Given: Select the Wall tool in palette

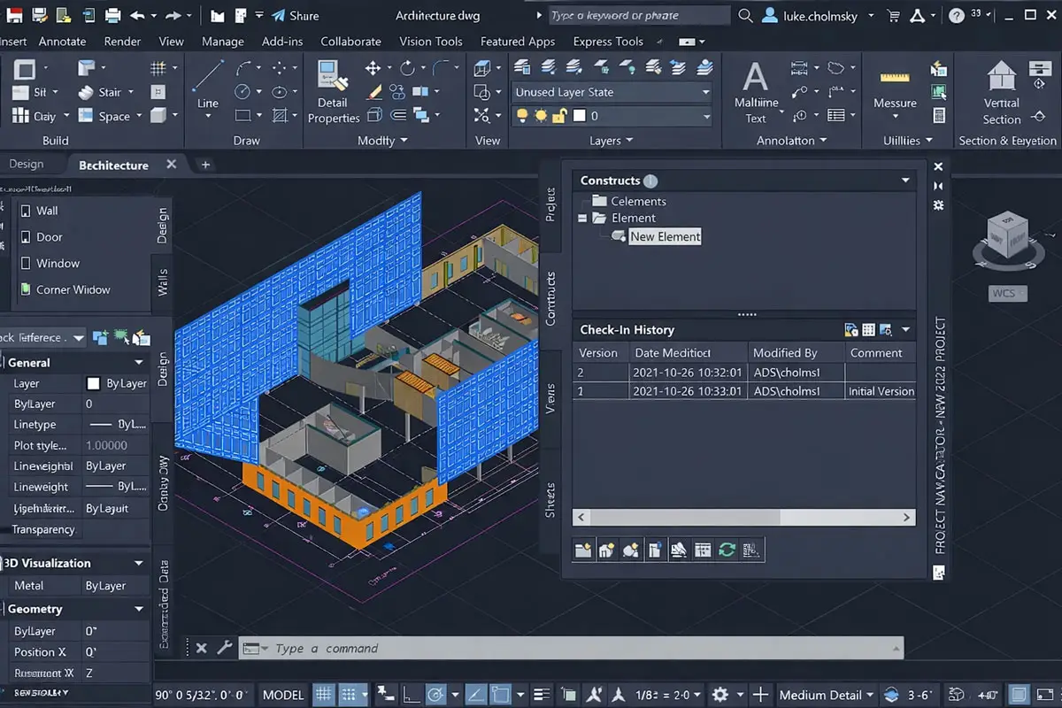Looking at the screenshot, I should (47, 211).
